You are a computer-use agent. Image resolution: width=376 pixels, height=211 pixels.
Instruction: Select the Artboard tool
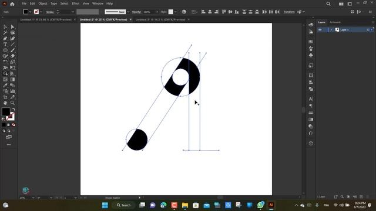point(5,97)
